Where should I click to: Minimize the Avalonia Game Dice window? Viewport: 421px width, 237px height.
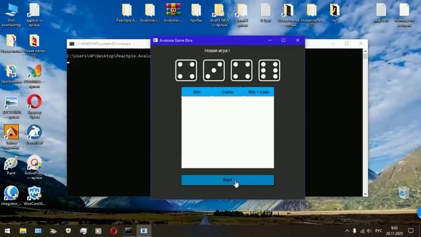pyautogui.click(x=270, y=40)
